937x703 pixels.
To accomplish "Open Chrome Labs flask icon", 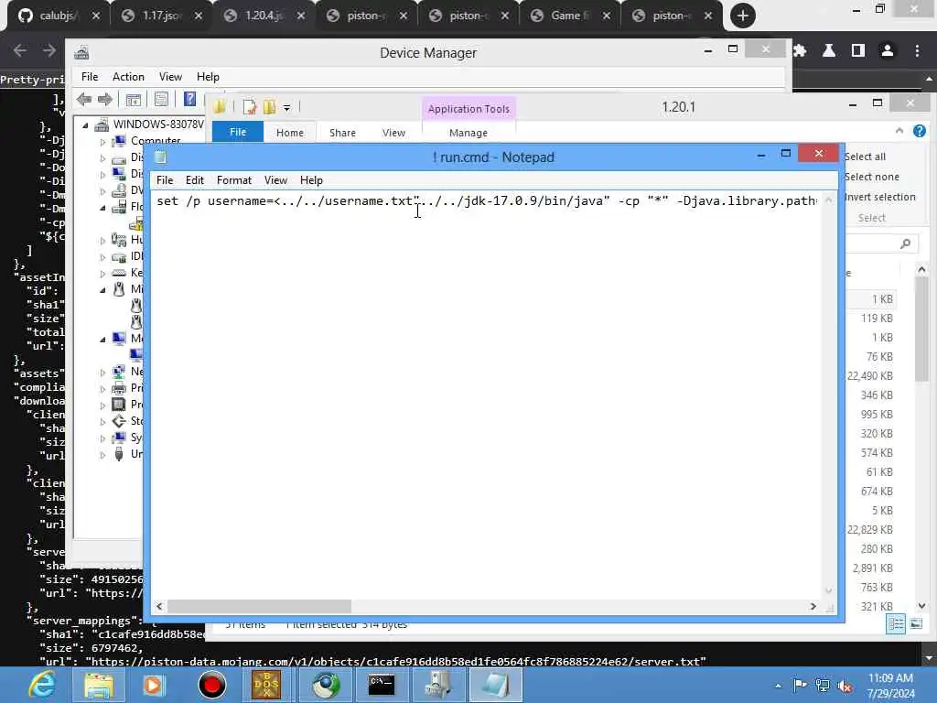I will [x=829, y=51].
